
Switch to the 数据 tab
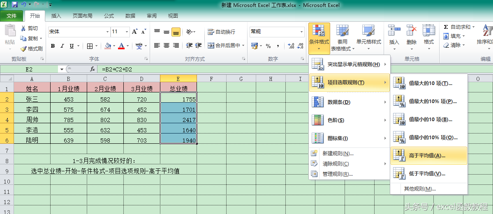(130, 16)
